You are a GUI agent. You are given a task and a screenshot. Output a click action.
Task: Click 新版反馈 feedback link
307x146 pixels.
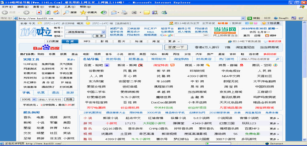coord(274,42)
